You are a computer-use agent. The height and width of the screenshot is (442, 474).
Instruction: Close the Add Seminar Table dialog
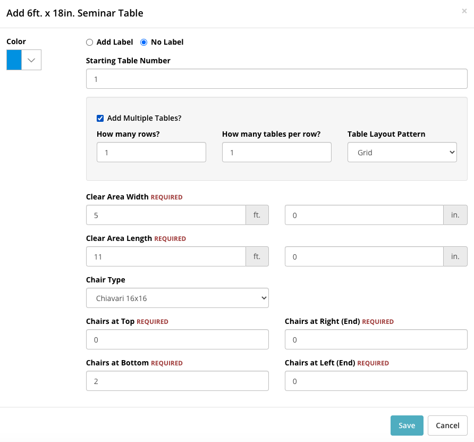click(464, 11)
